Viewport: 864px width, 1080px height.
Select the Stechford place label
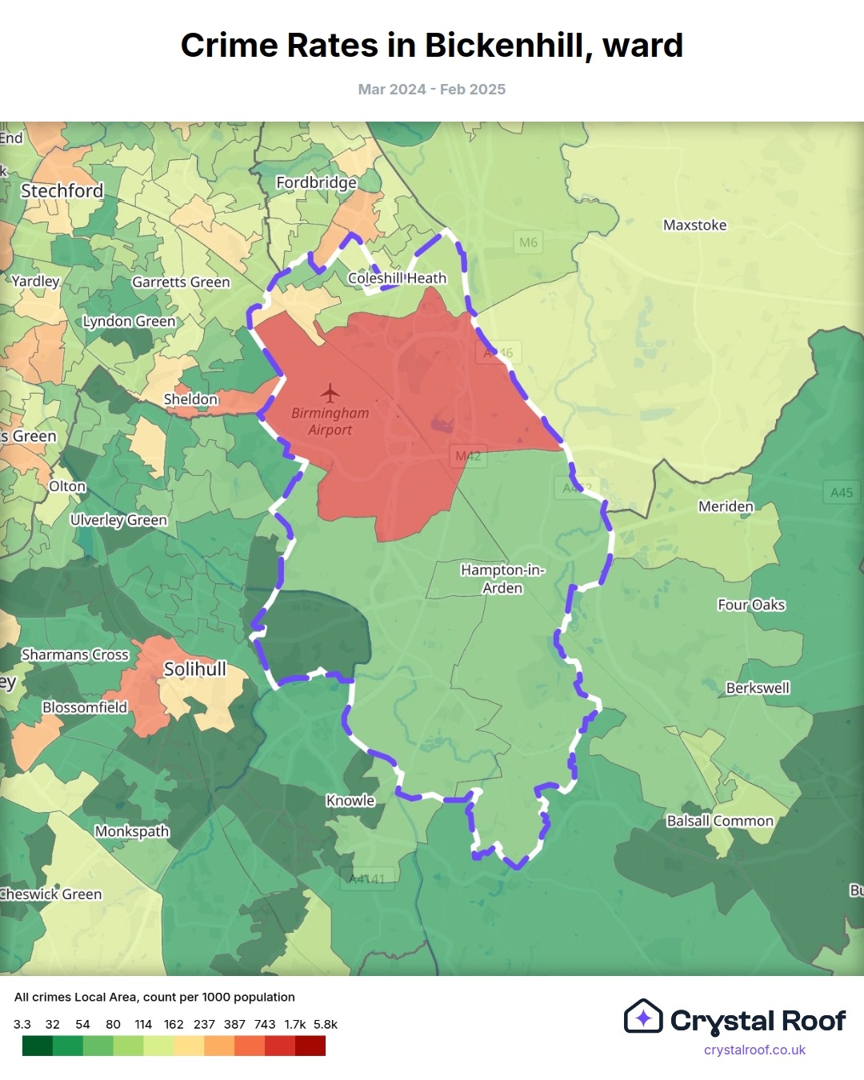tap(62, 190)
